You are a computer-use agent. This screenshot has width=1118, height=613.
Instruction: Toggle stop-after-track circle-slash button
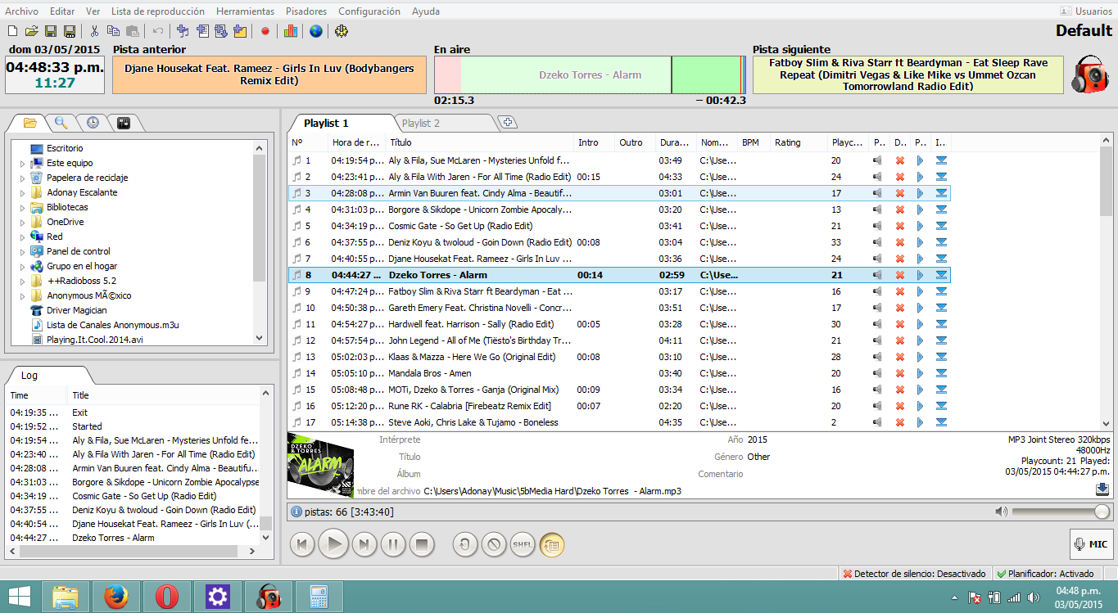coord(494,544)
